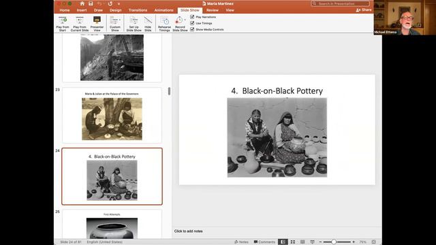The width and height of the screenshot is (436, 245).
Task: Click the zoom percentage value
Action: click(362, 242)
